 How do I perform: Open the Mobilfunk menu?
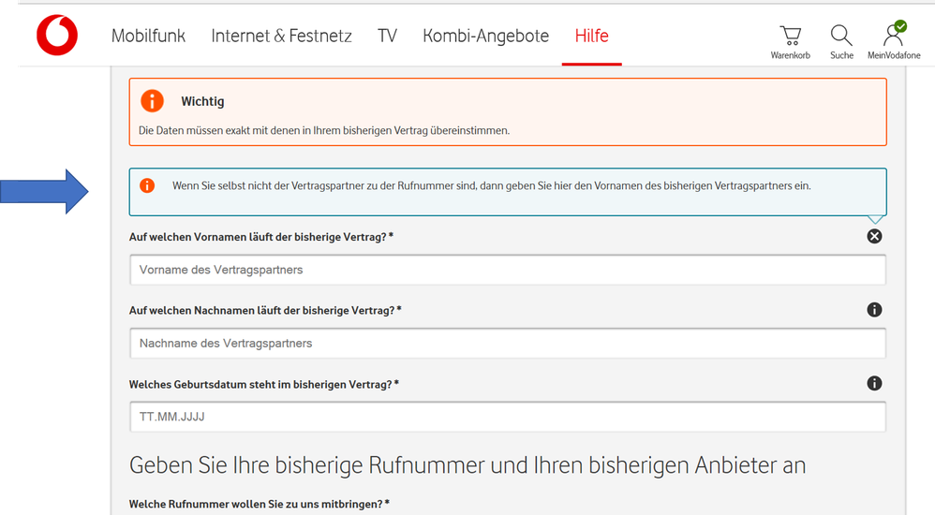pyautogui.click(x=148, y=36)
